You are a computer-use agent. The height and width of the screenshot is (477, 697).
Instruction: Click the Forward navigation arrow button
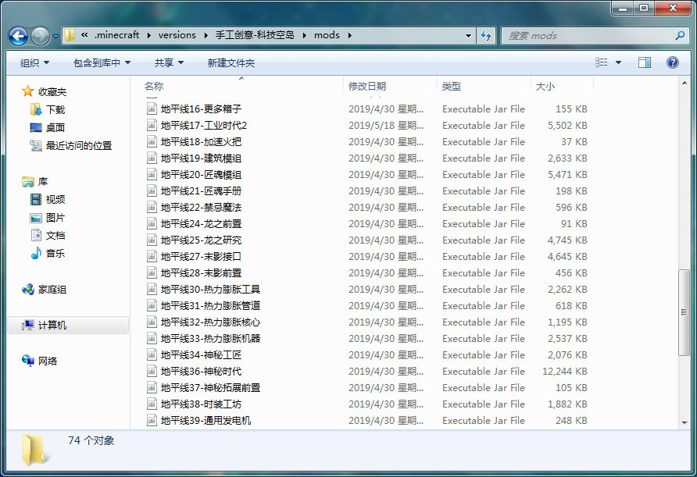(40, 36)
